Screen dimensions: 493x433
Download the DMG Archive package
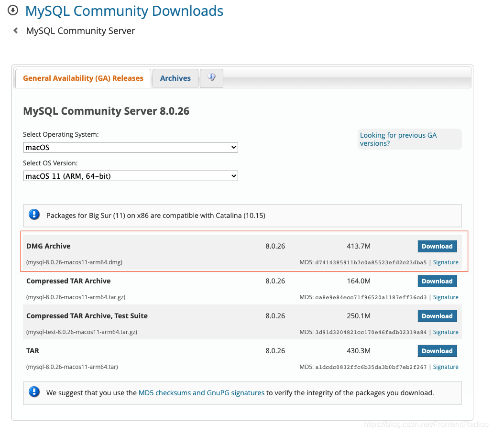tap(437, 246)
